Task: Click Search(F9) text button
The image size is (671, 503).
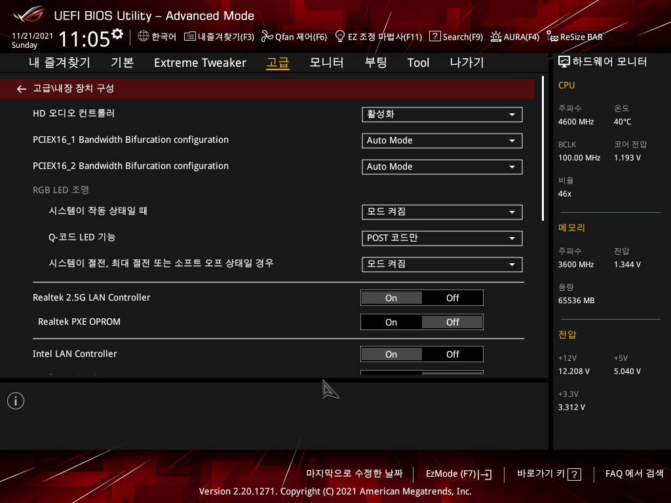Action: tap(463, 37)
